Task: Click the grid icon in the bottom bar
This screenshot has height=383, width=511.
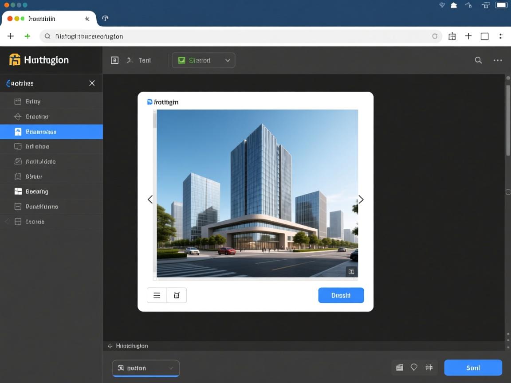Action: [428, 367]
